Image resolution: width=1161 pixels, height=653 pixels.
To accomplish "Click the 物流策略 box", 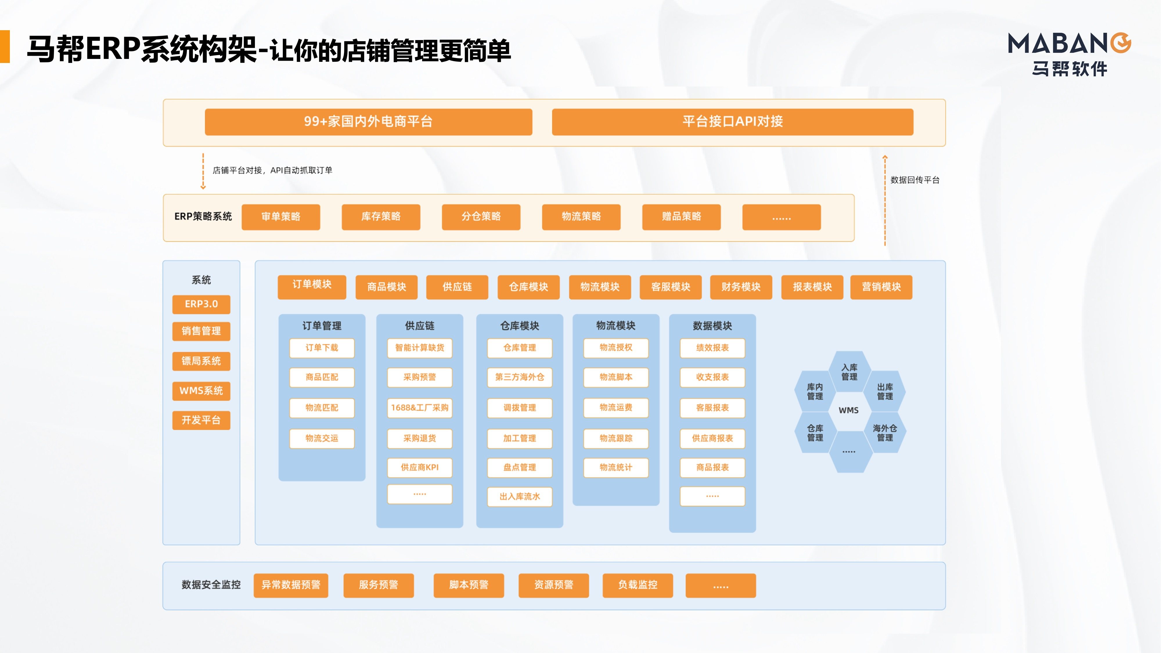I will [581, 217].
